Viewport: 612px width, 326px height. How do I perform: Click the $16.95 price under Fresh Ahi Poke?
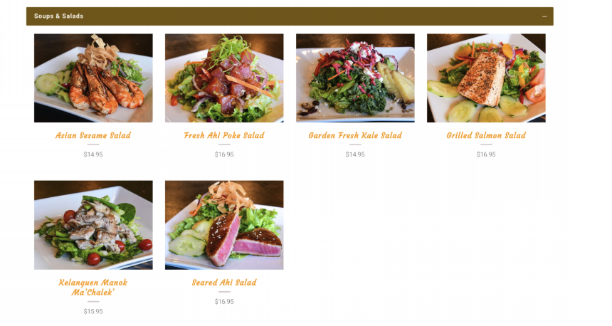click(224, 154)
